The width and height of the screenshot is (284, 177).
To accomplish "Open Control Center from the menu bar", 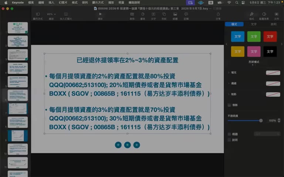I will tap(243, 3).
